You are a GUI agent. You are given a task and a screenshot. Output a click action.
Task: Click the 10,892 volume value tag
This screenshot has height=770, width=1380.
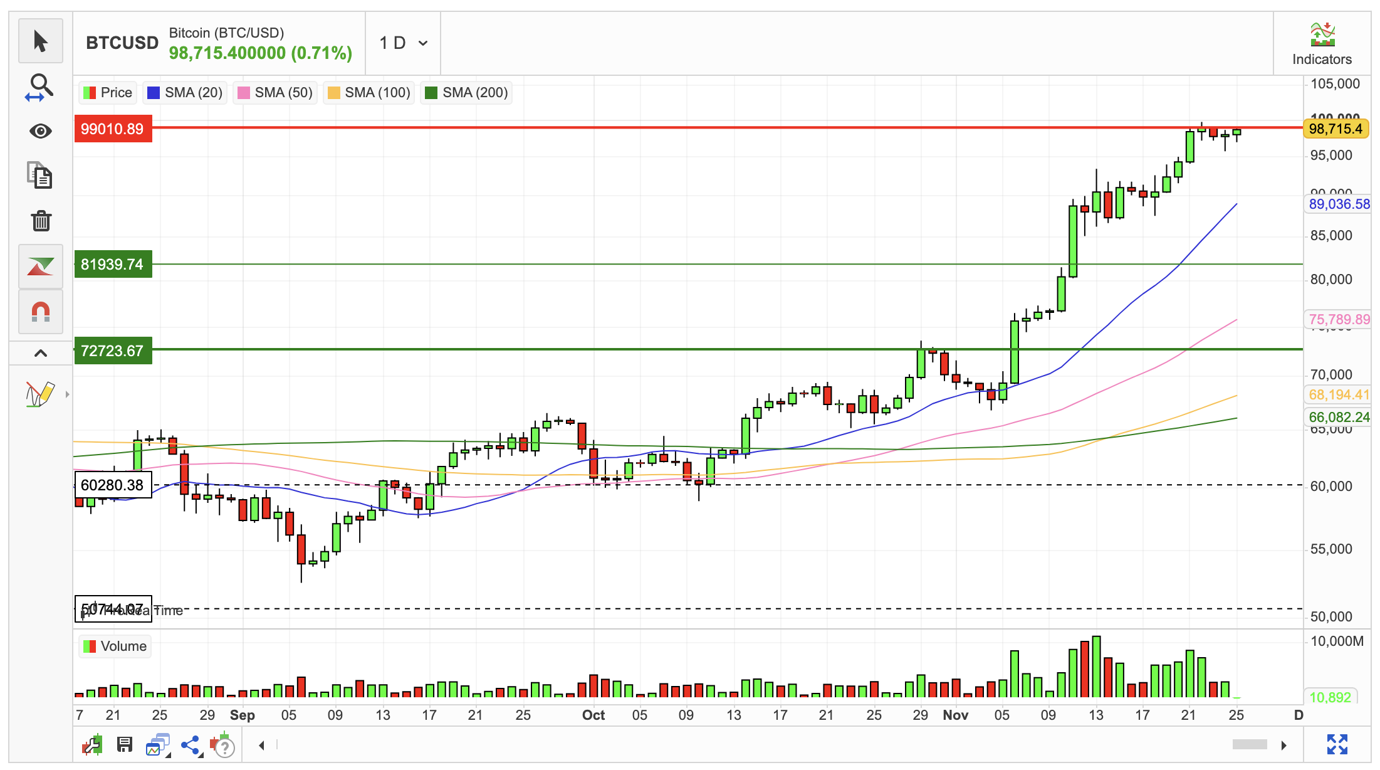pyautogui.click(x=1330, y=697)
